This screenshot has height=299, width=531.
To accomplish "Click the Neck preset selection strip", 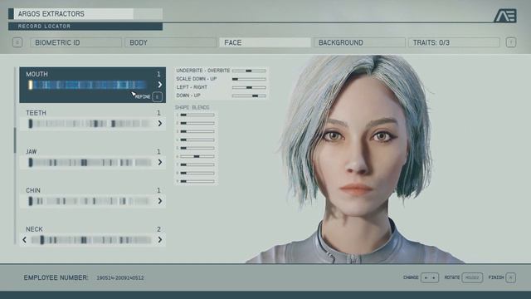I will pos(90,240).
